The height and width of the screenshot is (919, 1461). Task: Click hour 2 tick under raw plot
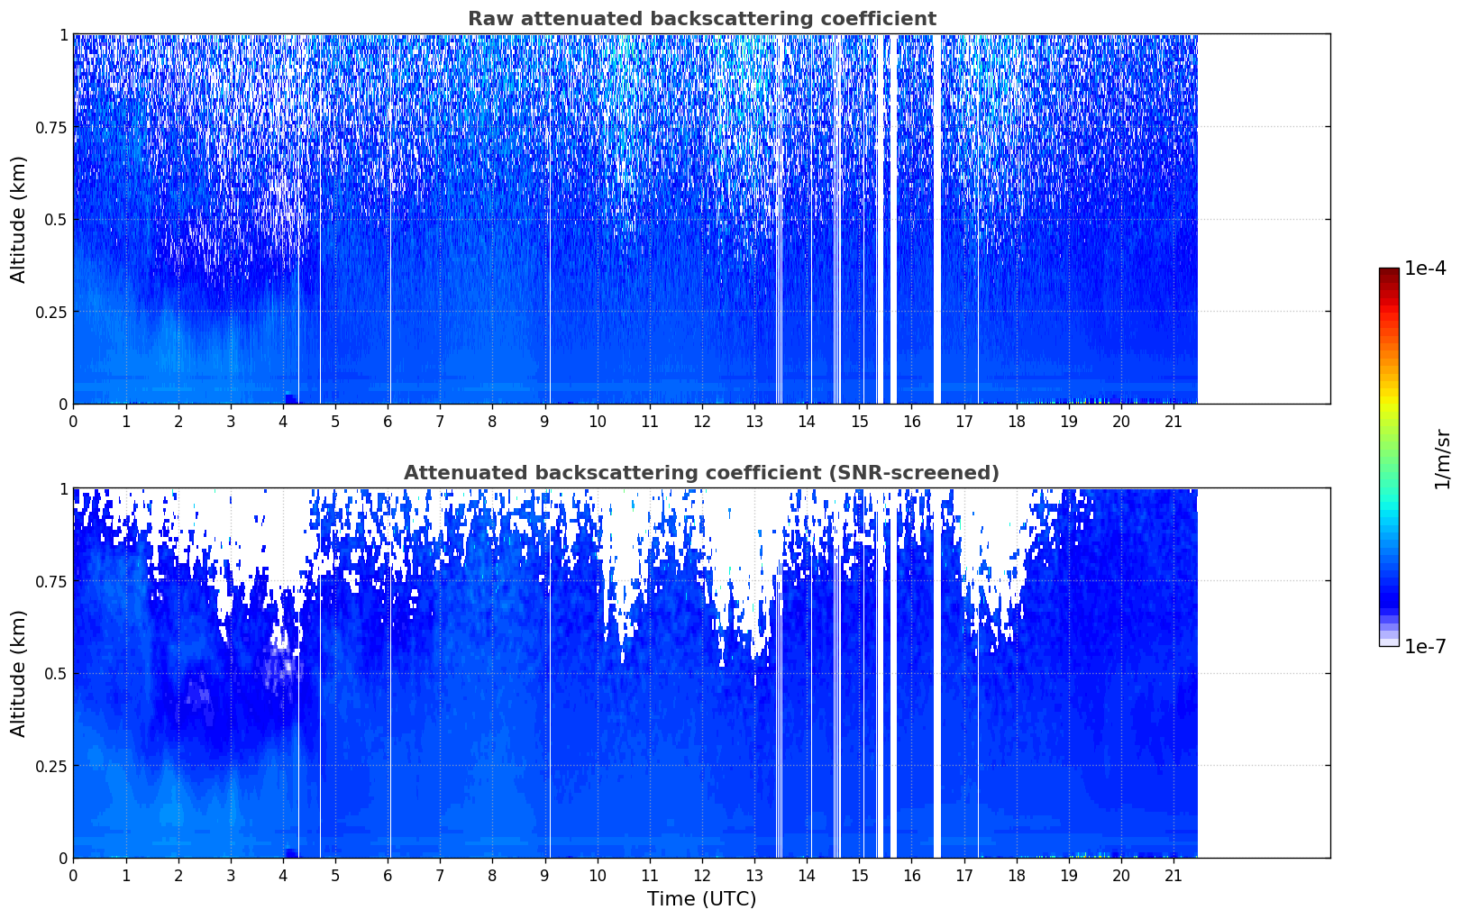pos(178,421)
